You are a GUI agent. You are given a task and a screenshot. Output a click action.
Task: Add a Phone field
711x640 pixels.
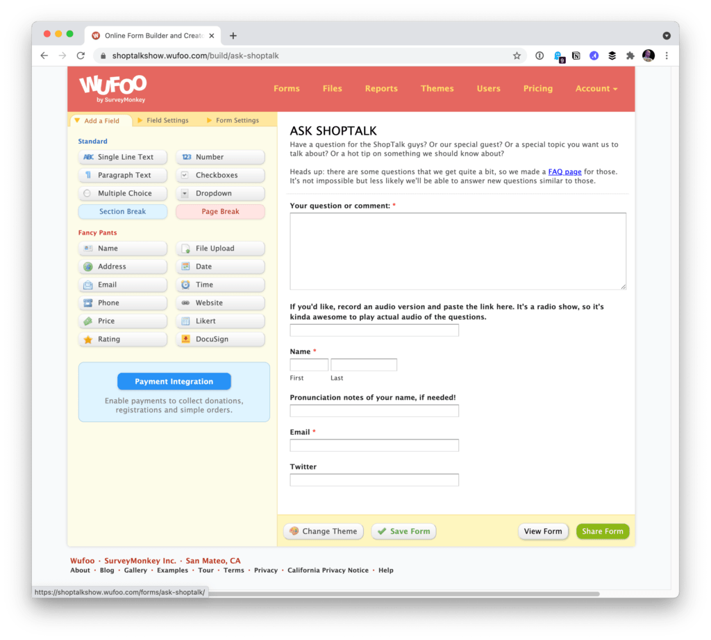tap(122, 303)
